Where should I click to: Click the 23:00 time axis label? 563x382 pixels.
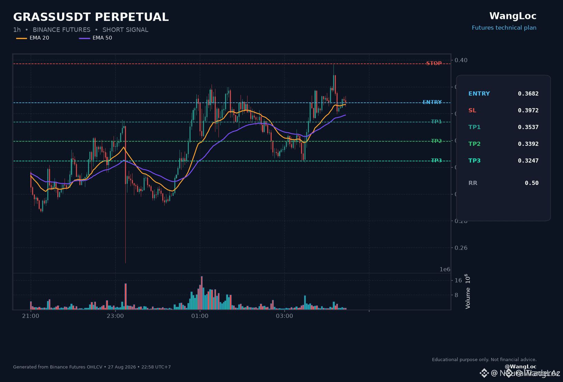click(115, 316)
